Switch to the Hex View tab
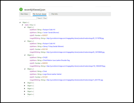 click(x=24, y=14)
